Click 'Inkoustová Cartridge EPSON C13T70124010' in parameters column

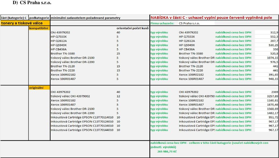point(82,122)
